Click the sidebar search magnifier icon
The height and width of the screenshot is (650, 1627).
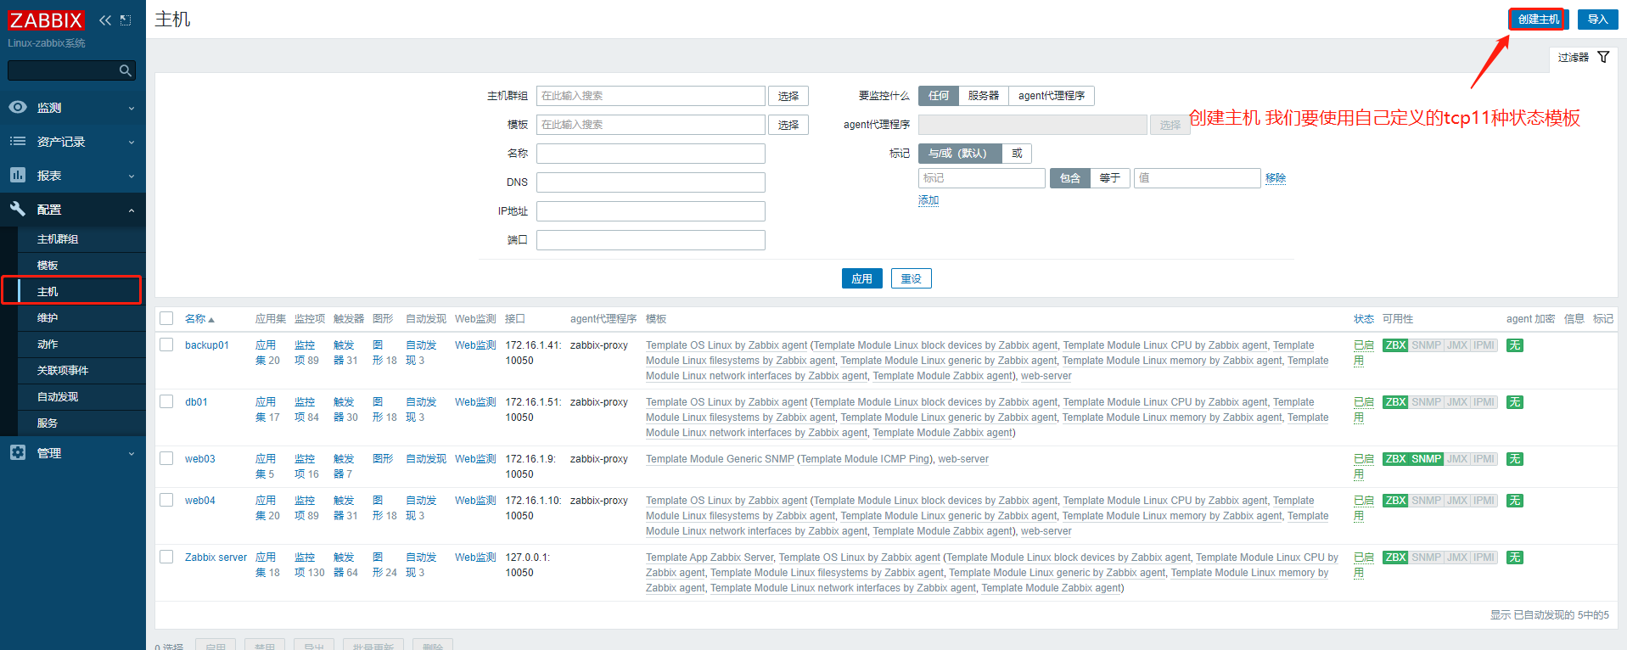tap(126, 70)
